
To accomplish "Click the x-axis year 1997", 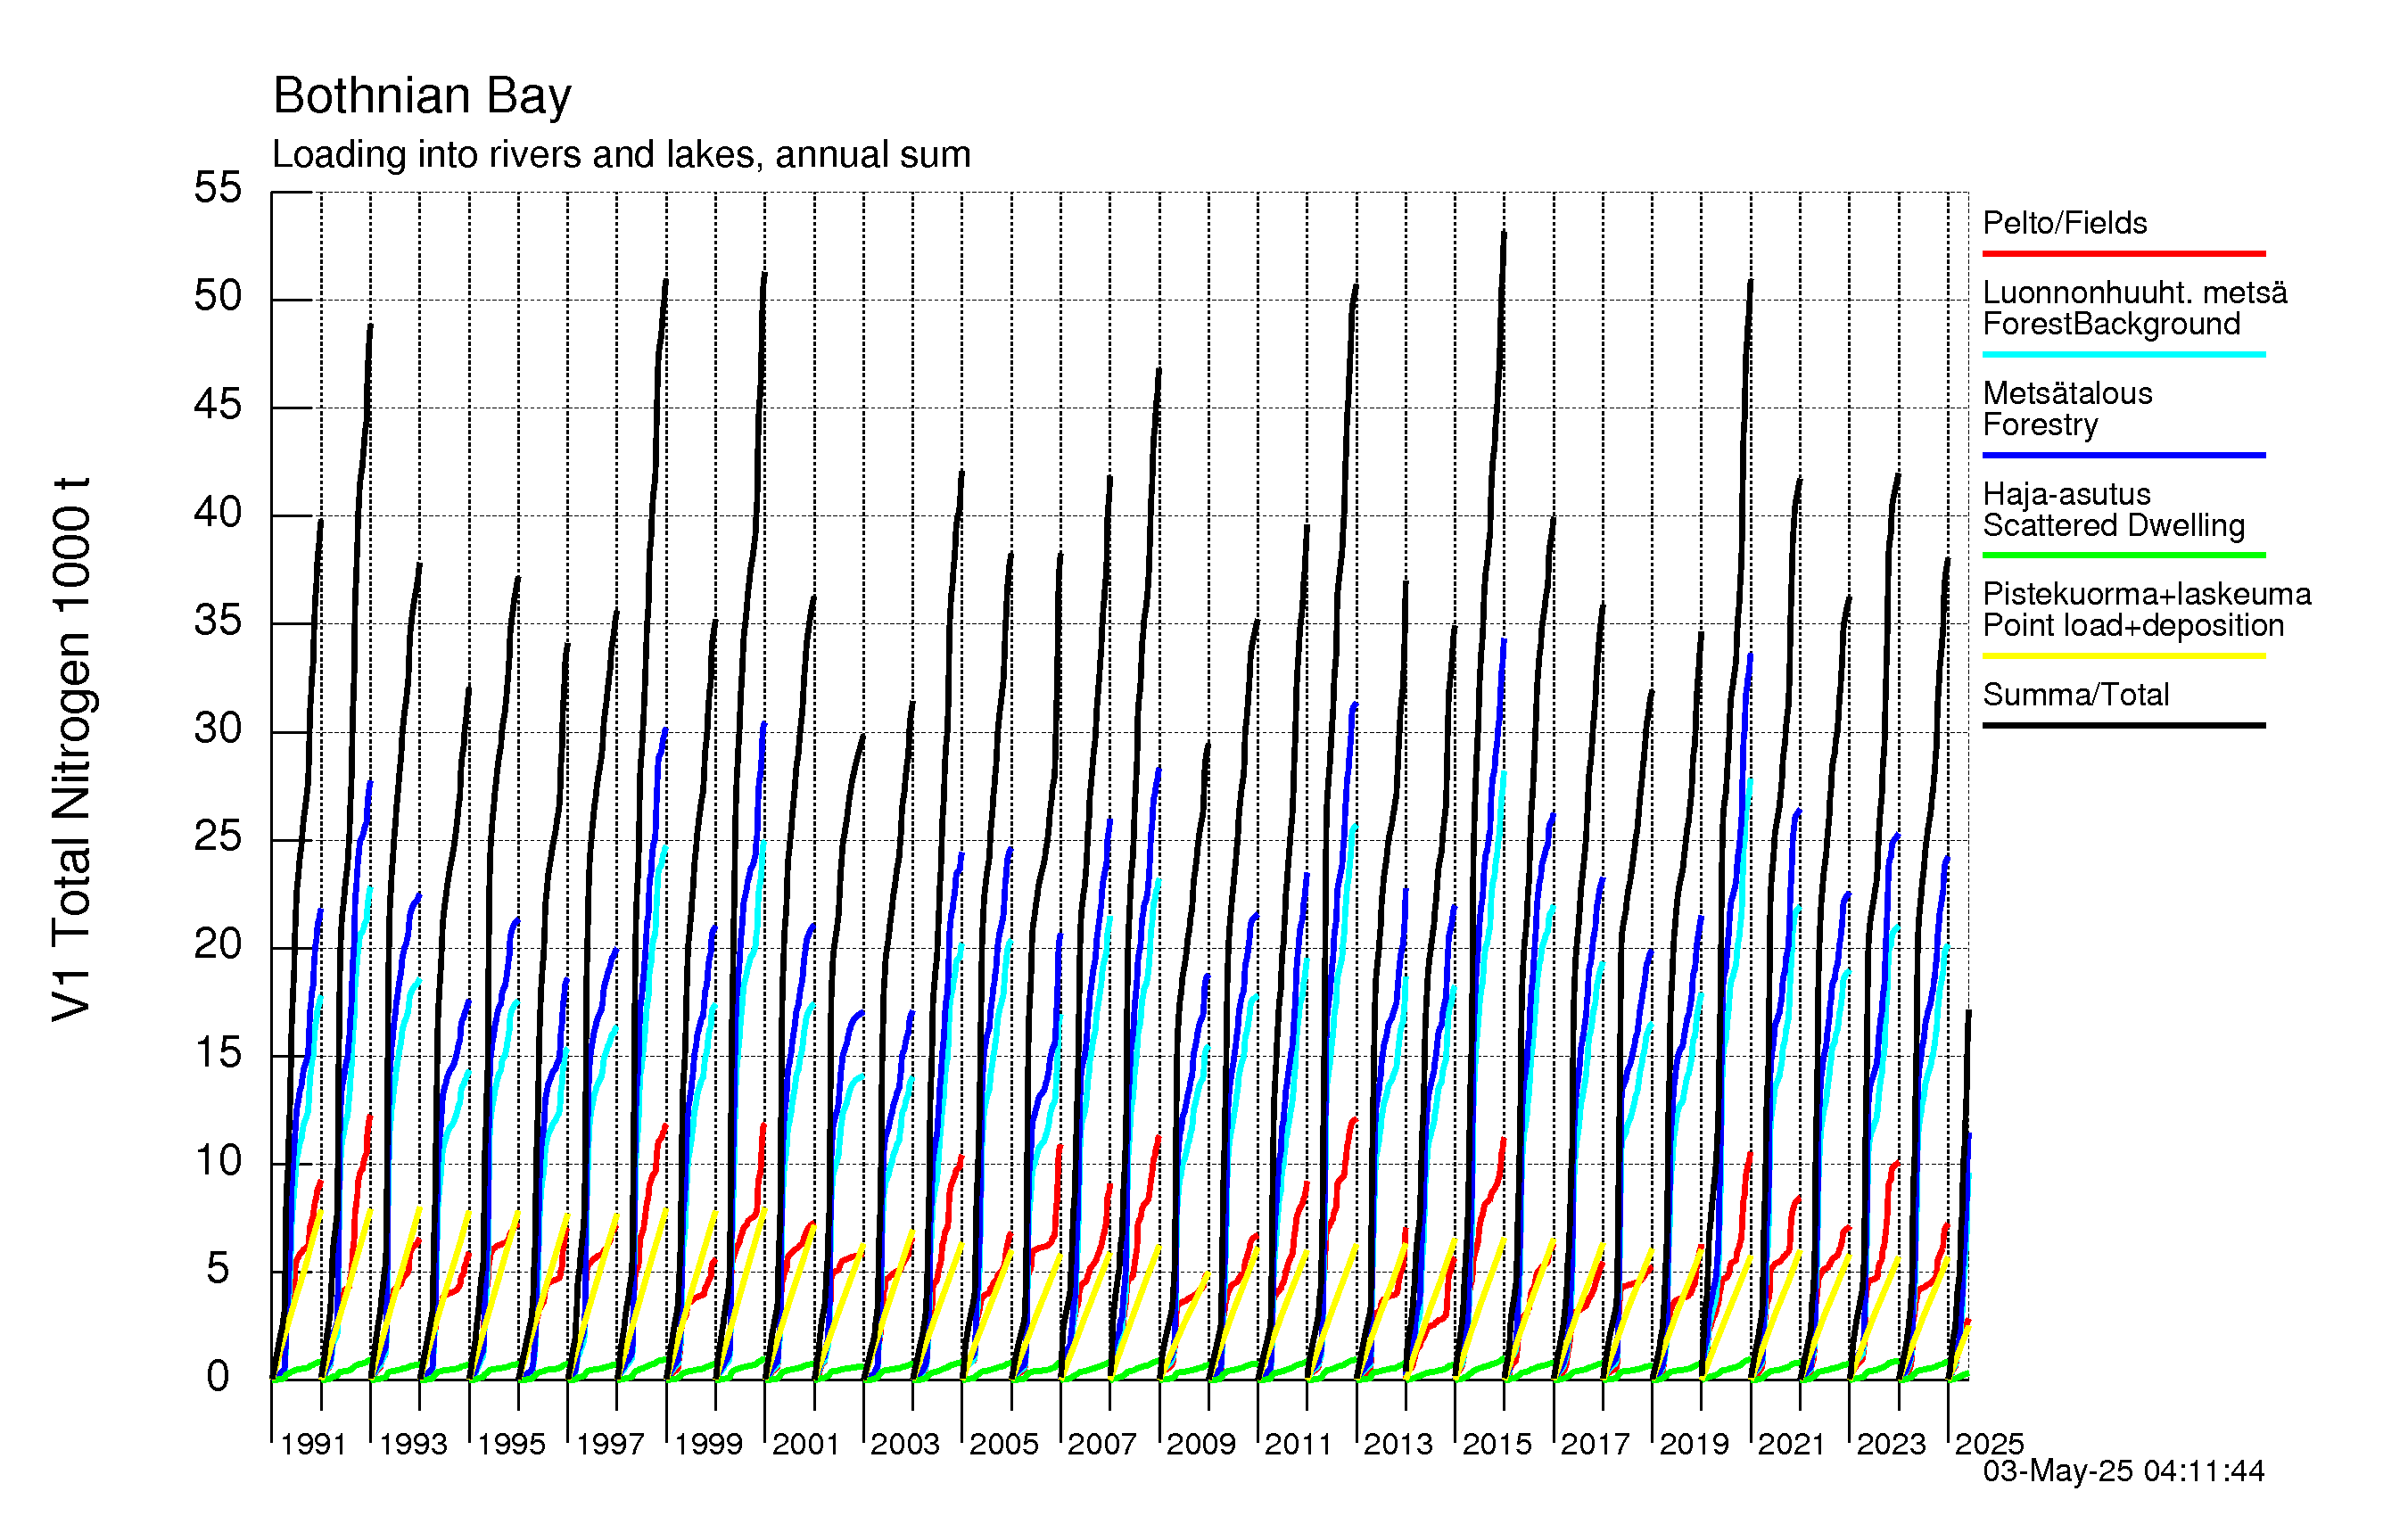I will 610,1444.
